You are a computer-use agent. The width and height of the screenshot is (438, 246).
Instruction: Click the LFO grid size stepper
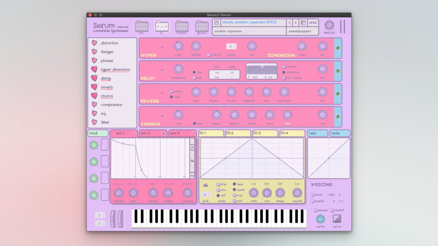tap(206, 195)
